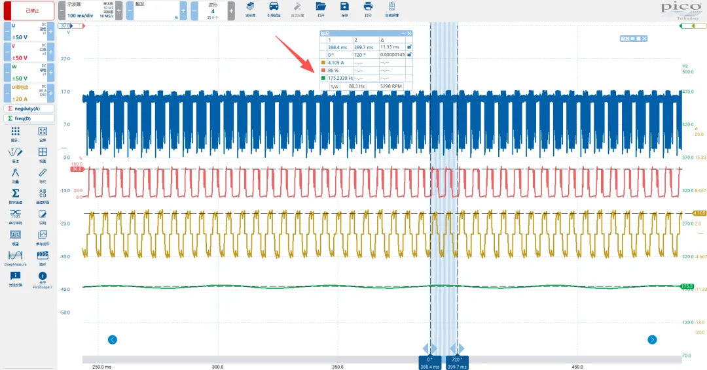Open the freq(D) math channel
This screenshot has width=707, height=370.
(29, 118)
